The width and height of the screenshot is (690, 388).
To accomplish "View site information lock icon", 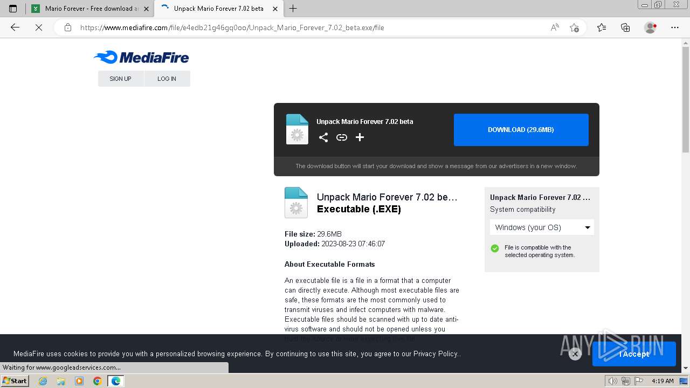I will click(67, 27).
